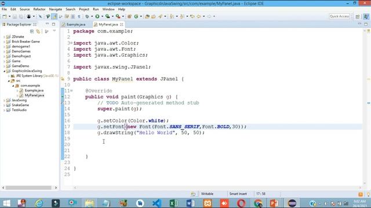Click the Package Explorer horizontal scrollbar
Screen dimensions: 371x208
[28, 188]
